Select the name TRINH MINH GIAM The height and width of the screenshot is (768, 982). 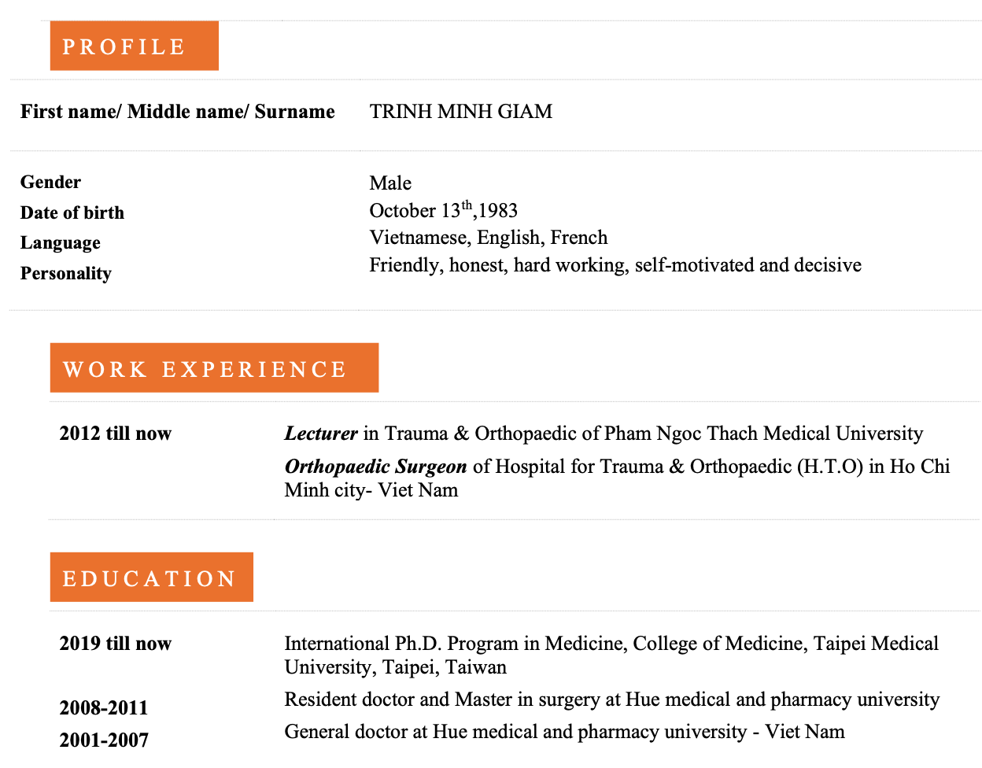point(461,112)
